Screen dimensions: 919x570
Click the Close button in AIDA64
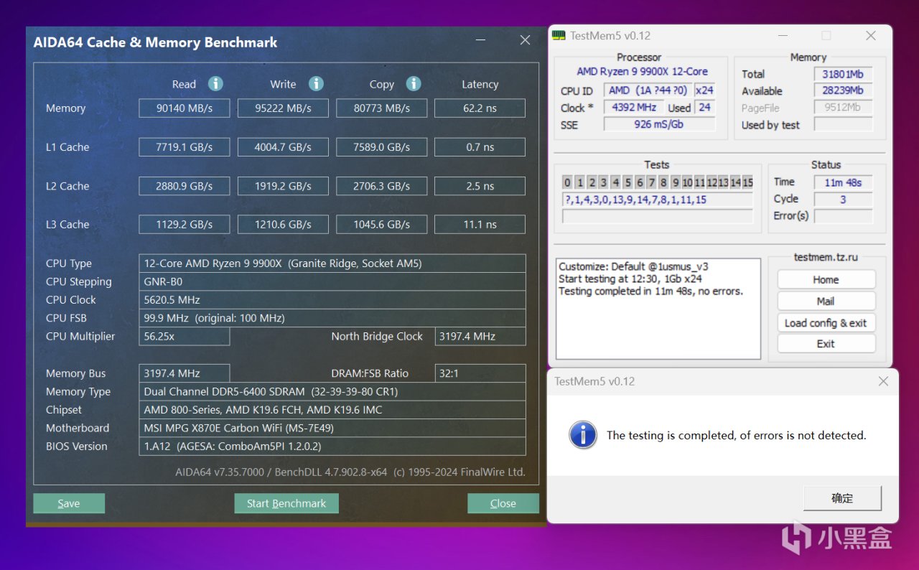tap(503, 503)
